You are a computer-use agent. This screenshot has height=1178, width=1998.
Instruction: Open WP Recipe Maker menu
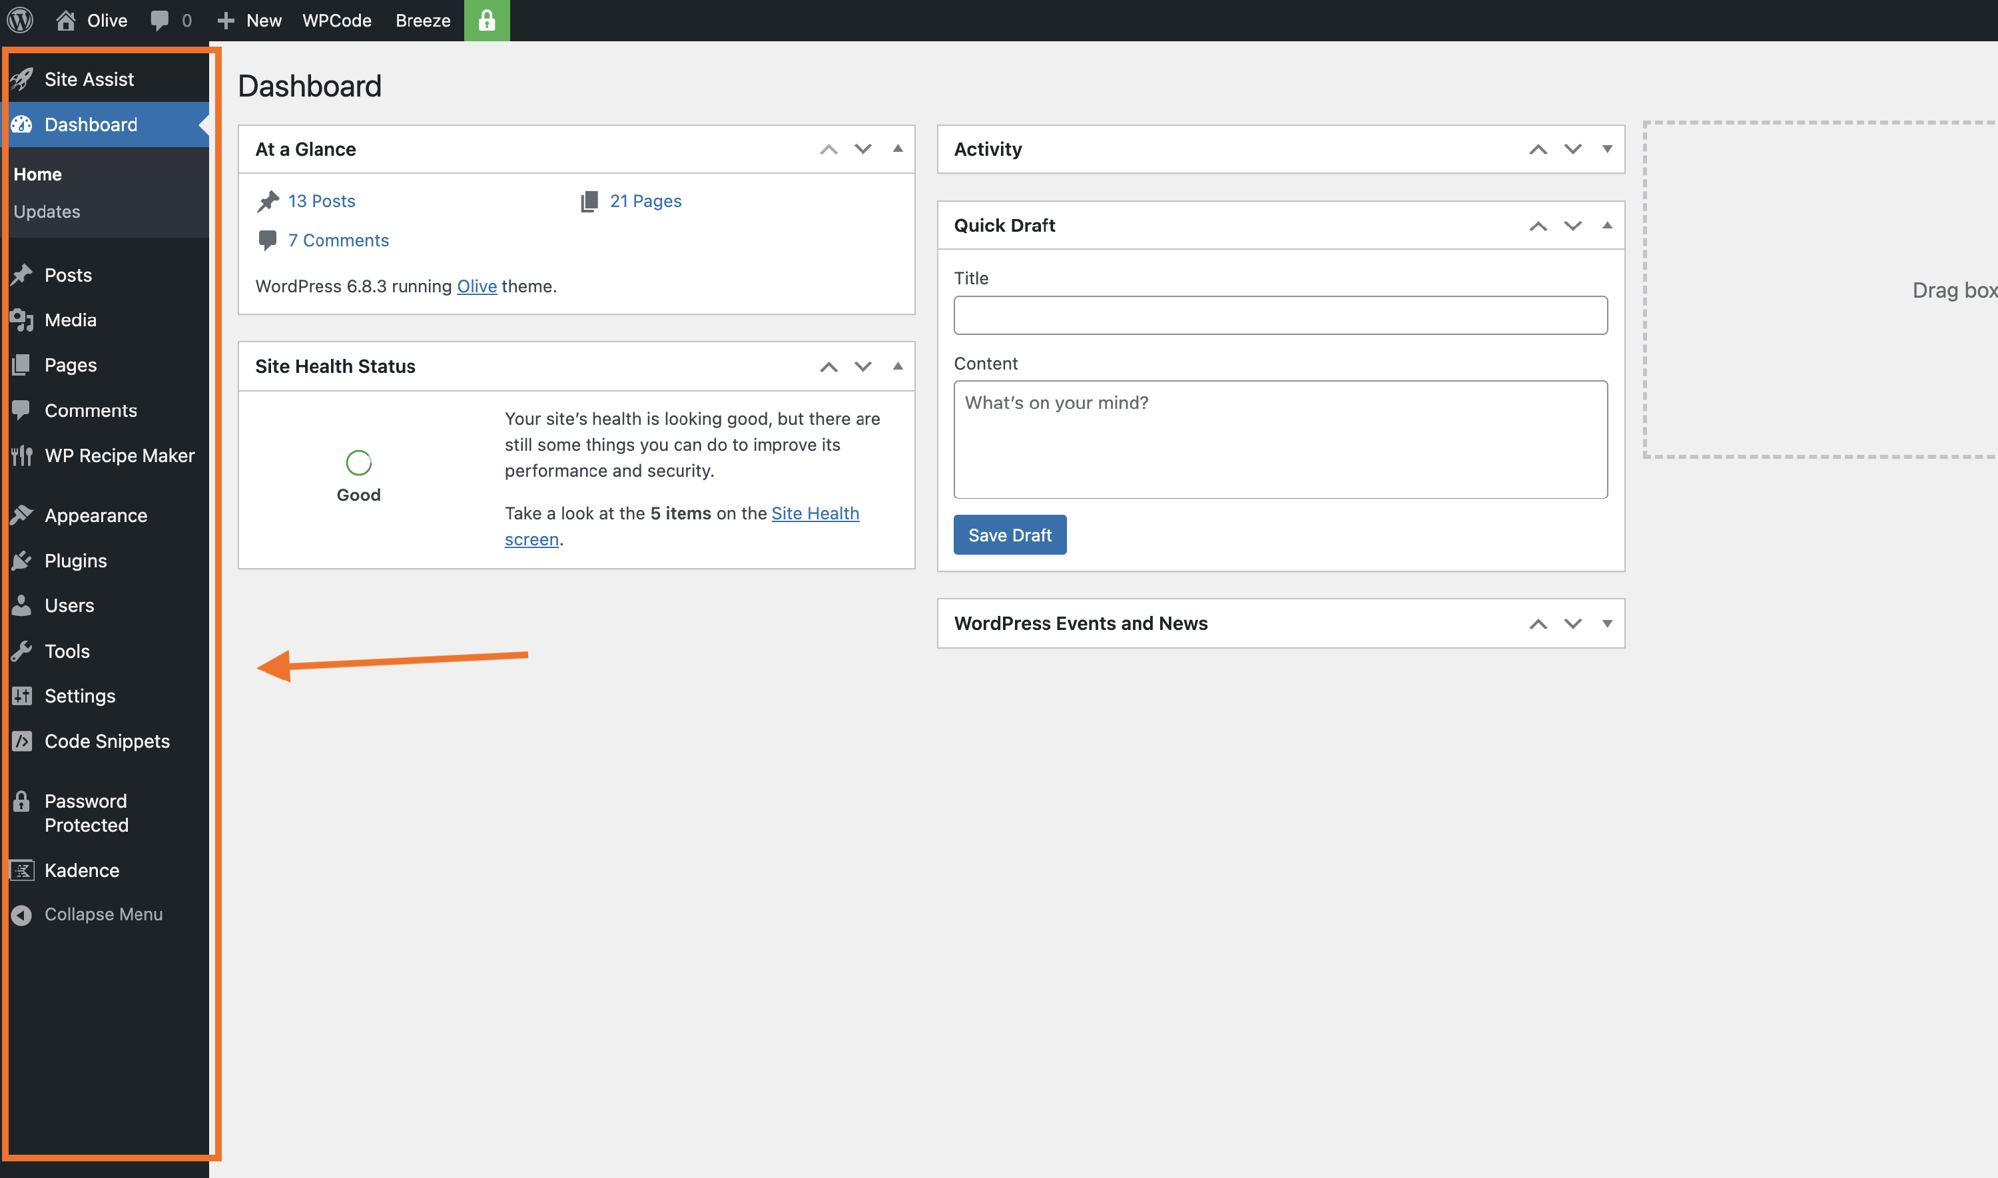point(119,455)
